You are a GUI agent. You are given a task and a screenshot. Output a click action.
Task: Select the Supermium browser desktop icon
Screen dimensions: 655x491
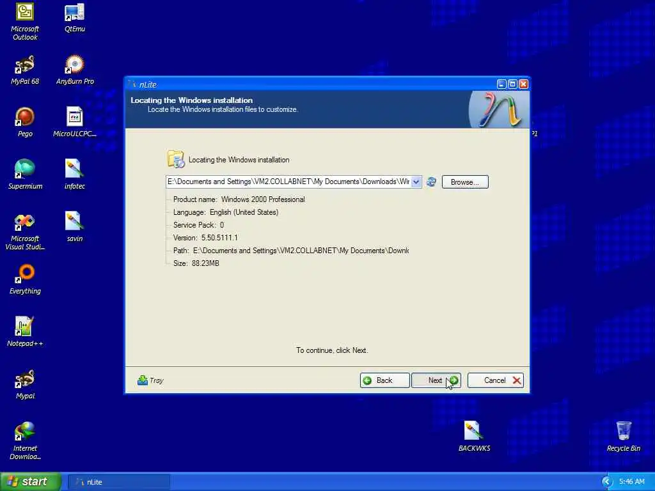(25, 175)
